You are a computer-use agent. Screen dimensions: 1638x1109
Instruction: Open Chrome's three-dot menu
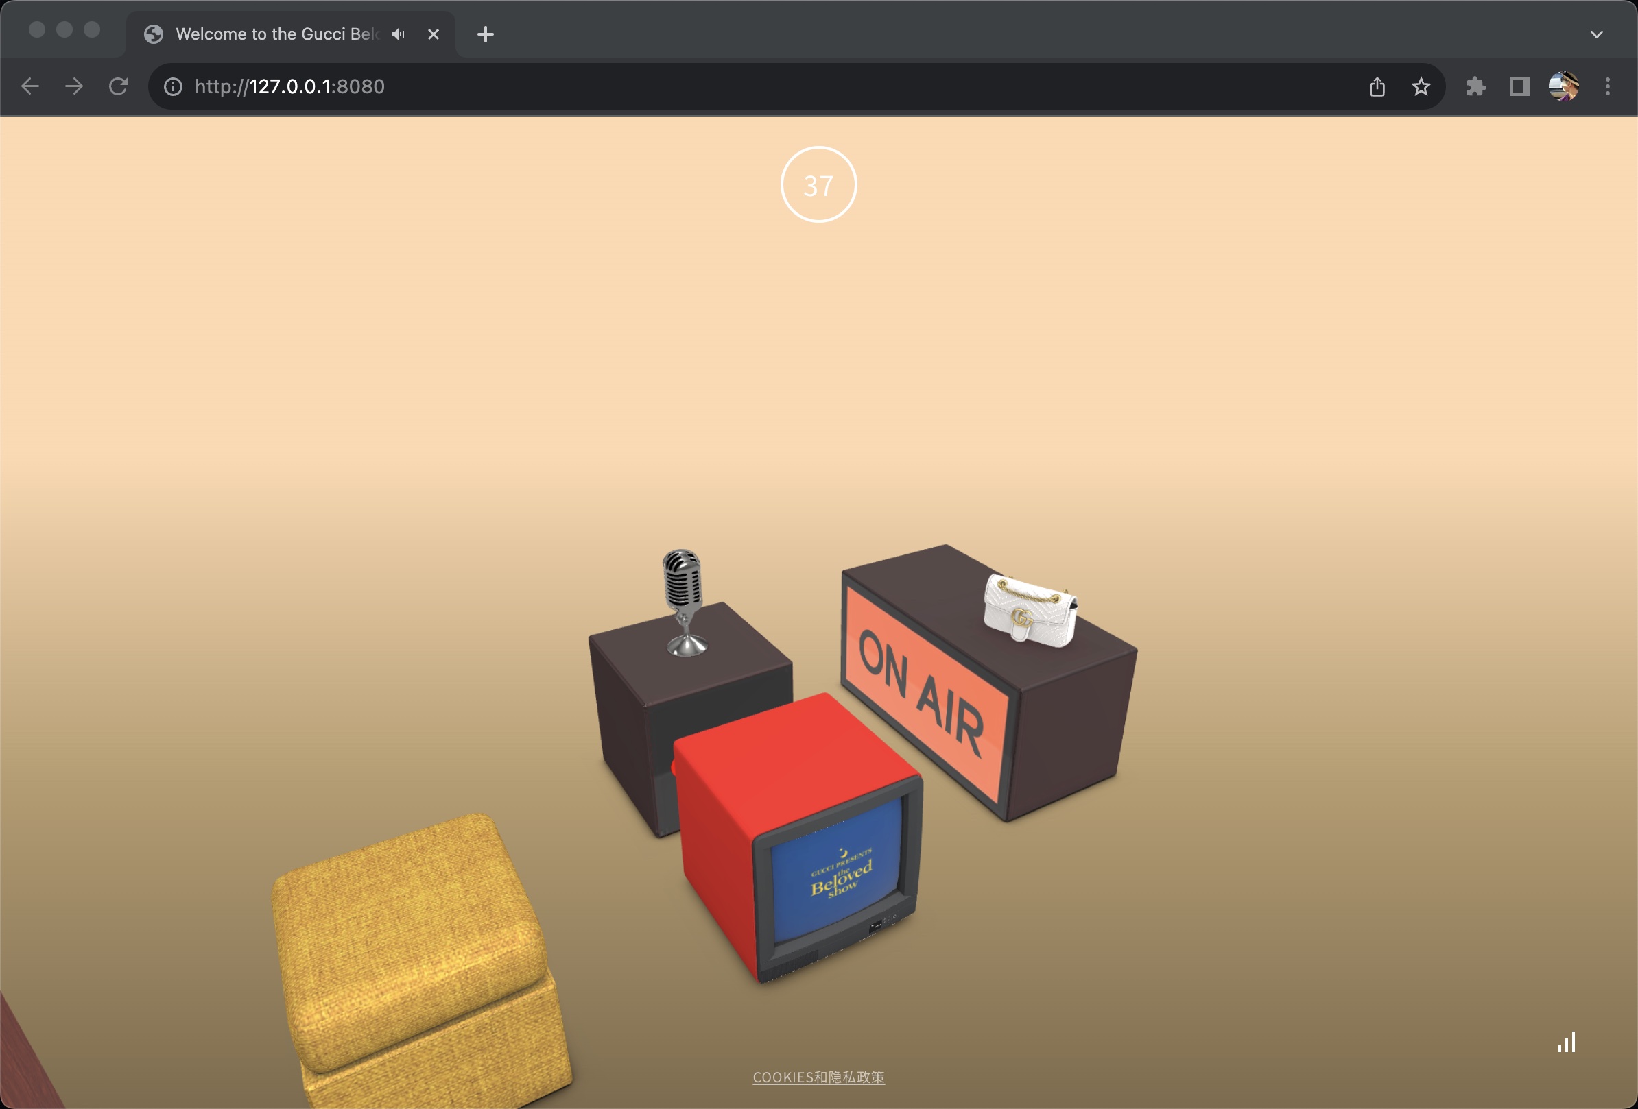click(x=1608, y=86)
